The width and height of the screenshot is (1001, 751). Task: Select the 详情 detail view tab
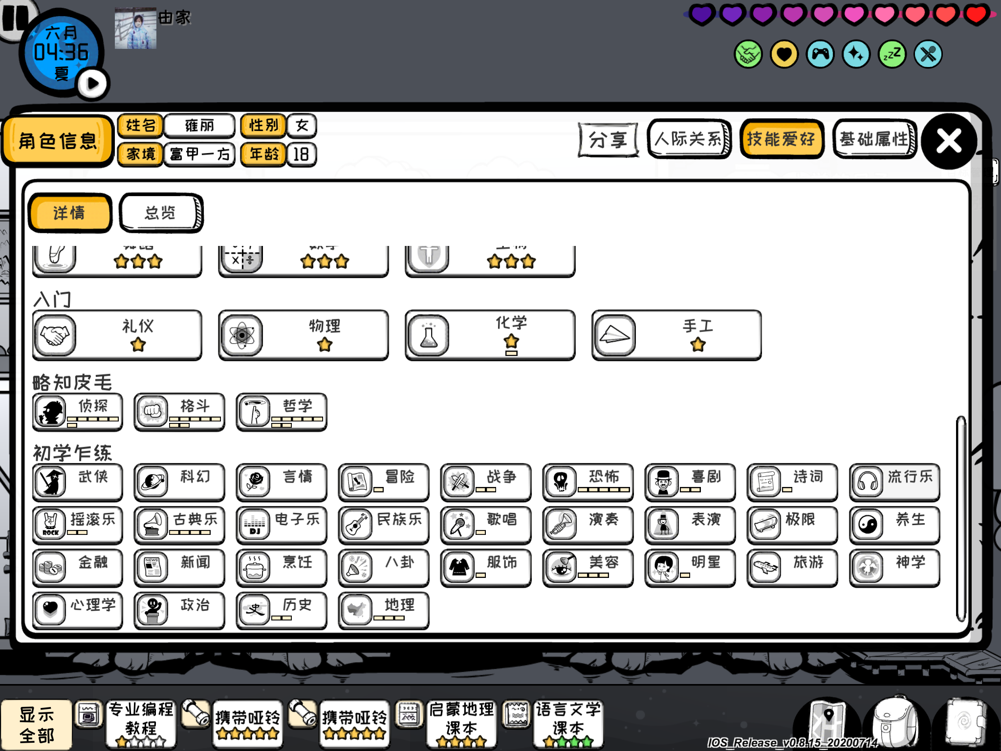[69, 213]
